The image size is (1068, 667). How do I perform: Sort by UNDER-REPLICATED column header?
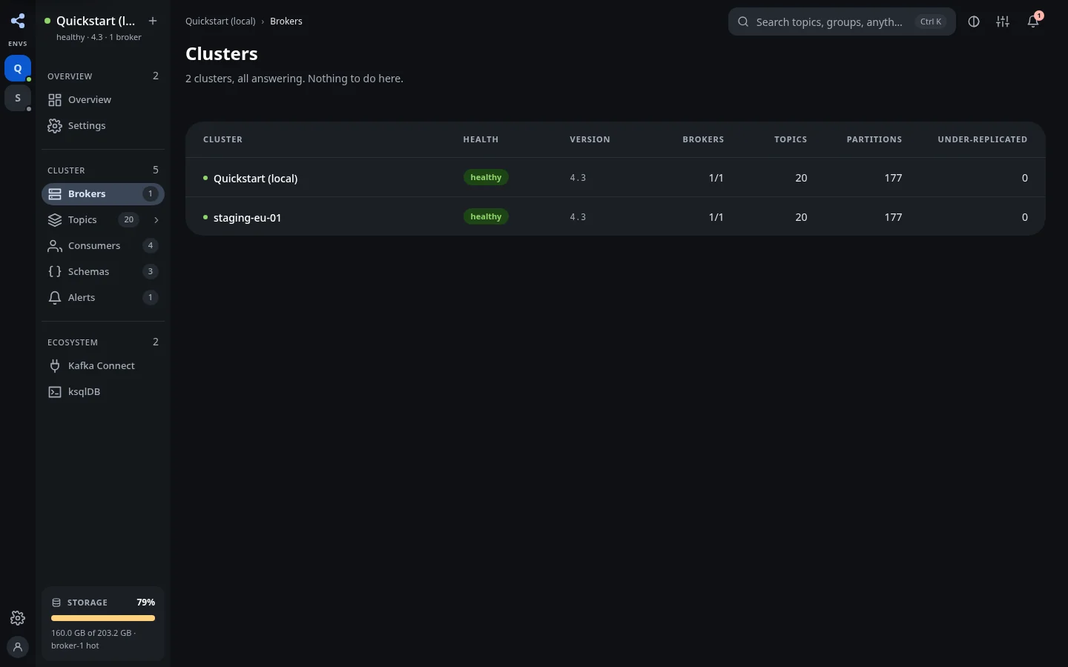[983, 139]
